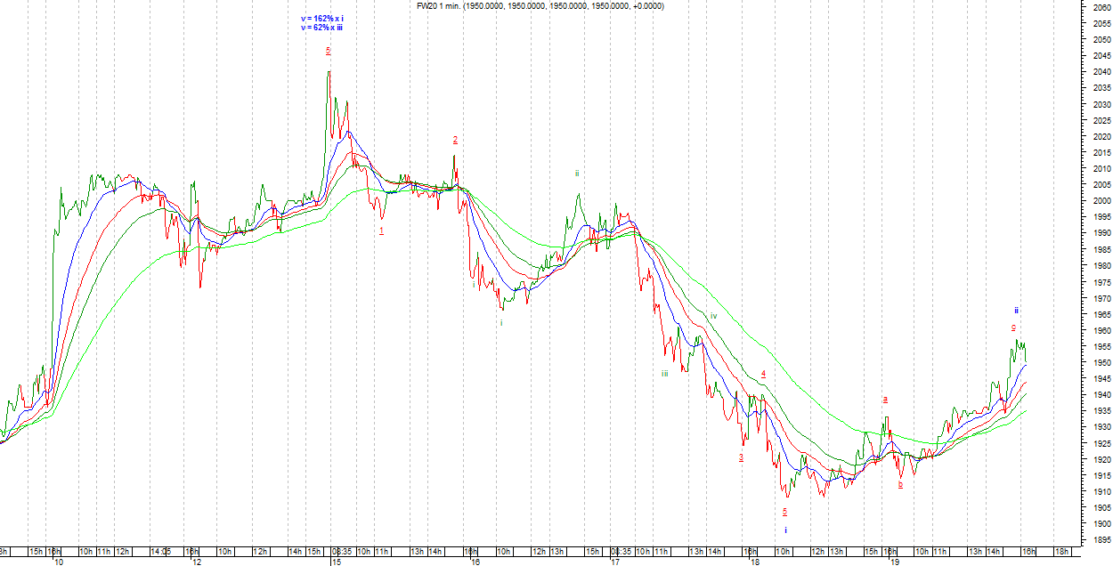Click the 1895 price axis label
This screenshot has width=1113, height=566.
click(1100, 540)
